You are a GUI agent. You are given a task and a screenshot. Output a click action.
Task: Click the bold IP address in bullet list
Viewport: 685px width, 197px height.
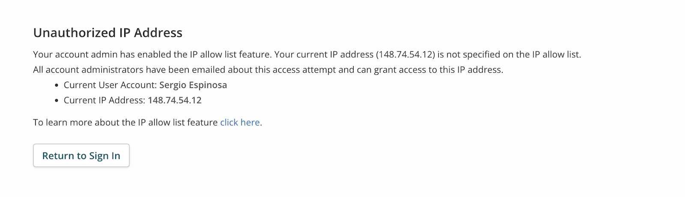pos(175,100)
